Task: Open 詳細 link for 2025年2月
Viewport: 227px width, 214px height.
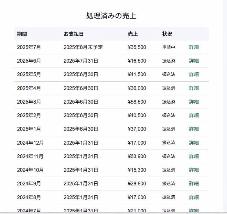Action: coord(194,115)
